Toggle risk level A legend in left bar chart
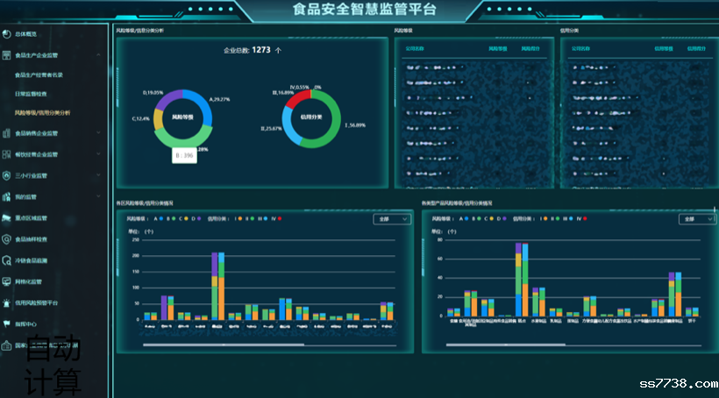Image resolution: width=719 pixels, height=398 pixels. pos(160,218)
